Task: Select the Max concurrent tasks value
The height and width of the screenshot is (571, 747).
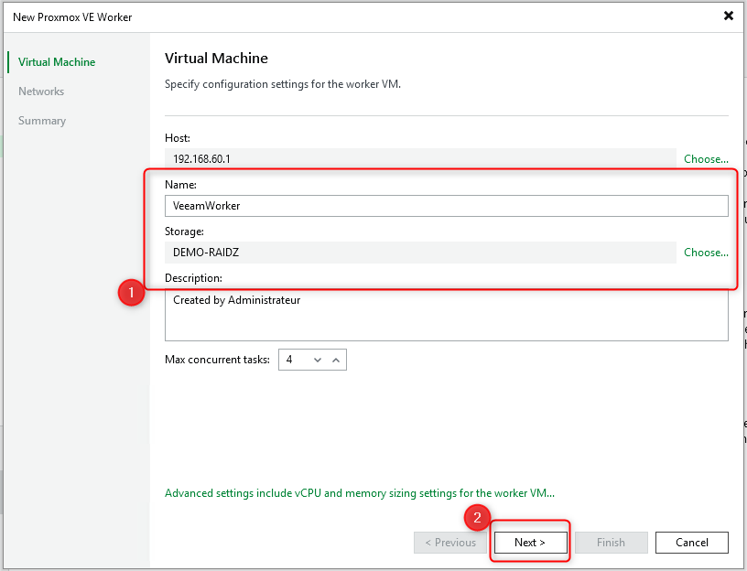Action: tap(290, 359)
